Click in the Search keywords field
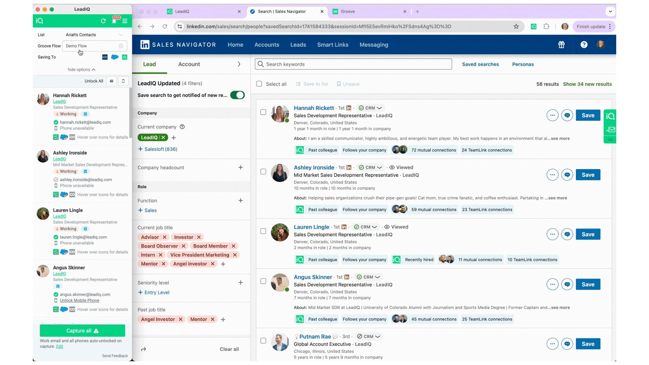The height and width of the screenshot is (365, 649). (353, 64)
